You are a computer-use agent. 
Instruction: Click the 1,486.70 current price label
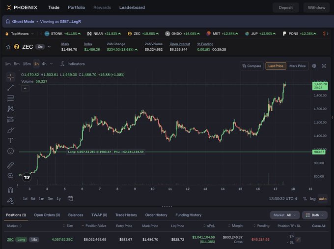[320, 86]
